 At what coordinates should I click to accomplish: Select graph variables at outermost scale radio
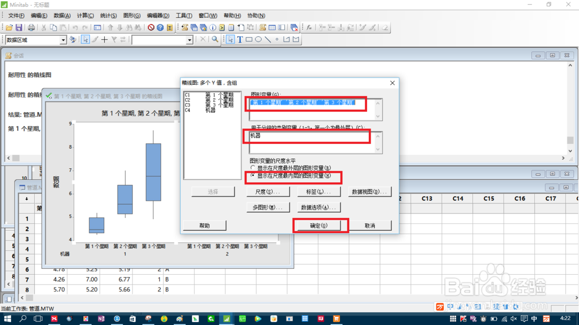coord(252,168)
